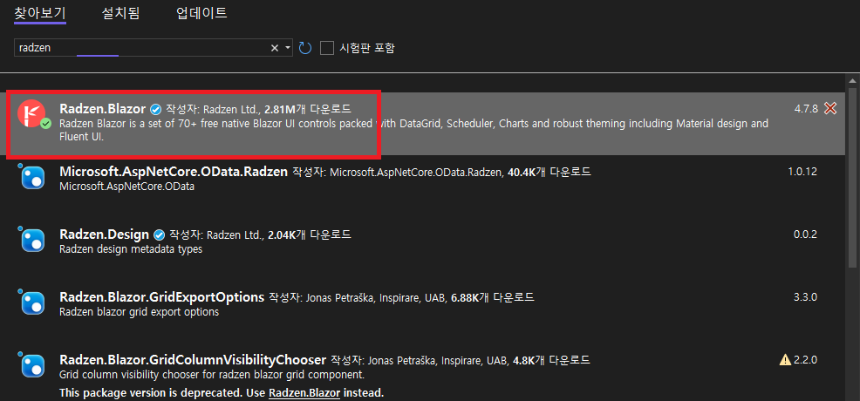Click version 0.0.2
The width and height of the screenshot is (860, 401).
[x=805, y=234]
